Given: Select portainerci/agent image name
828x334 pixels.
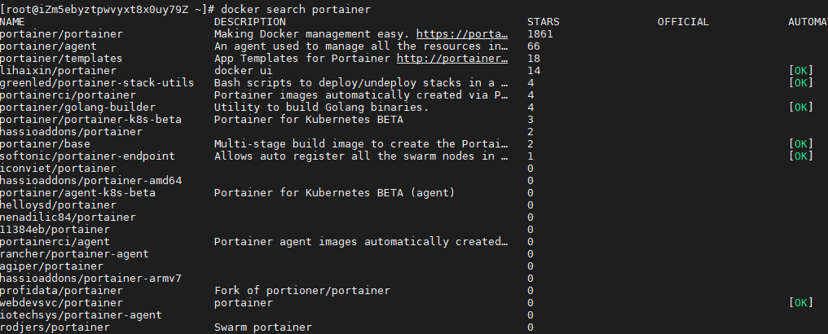Looking at the screenshot, I should [55, 242].
